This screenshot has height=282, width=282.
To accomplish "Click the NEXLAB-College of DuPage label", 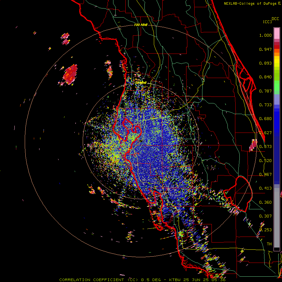I will coord(250,3).
